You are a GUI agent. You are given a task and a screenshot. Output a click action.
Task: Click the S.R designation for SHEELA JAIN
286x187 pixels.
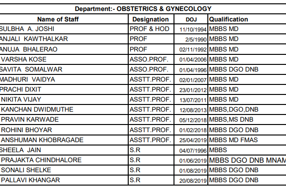click(x=135, y=150)
